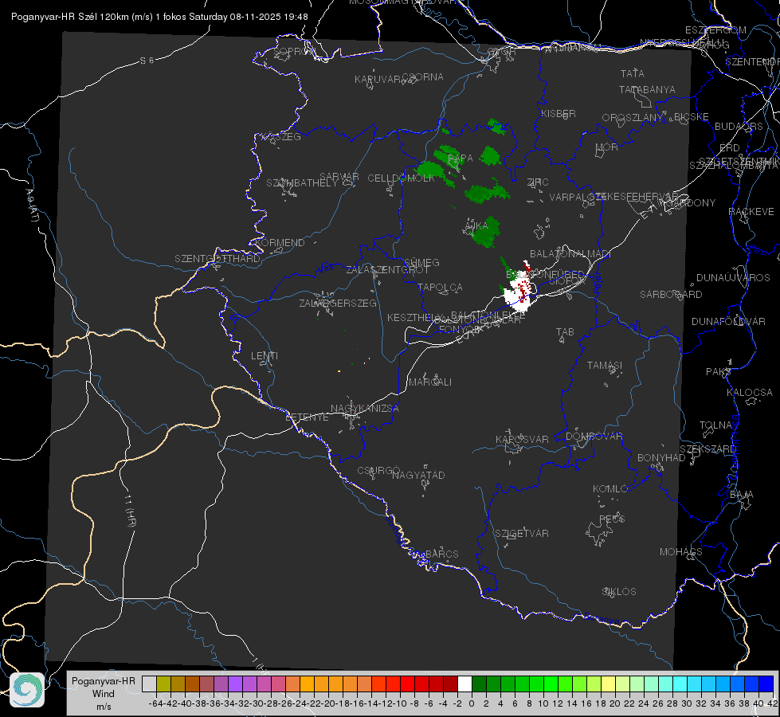Select the NAGYKANIZSA city label

point(365,409)
